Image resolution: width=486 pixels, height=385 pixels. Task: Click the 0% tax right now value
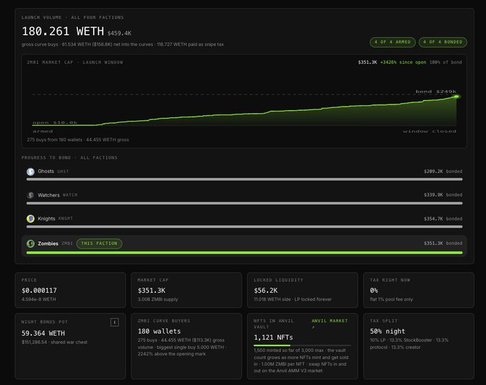click(374, 291)
